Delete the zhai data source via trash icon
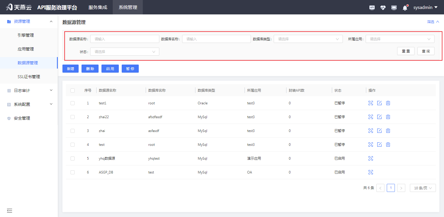The height and width of the screenshot is (217, 444). 388,131
